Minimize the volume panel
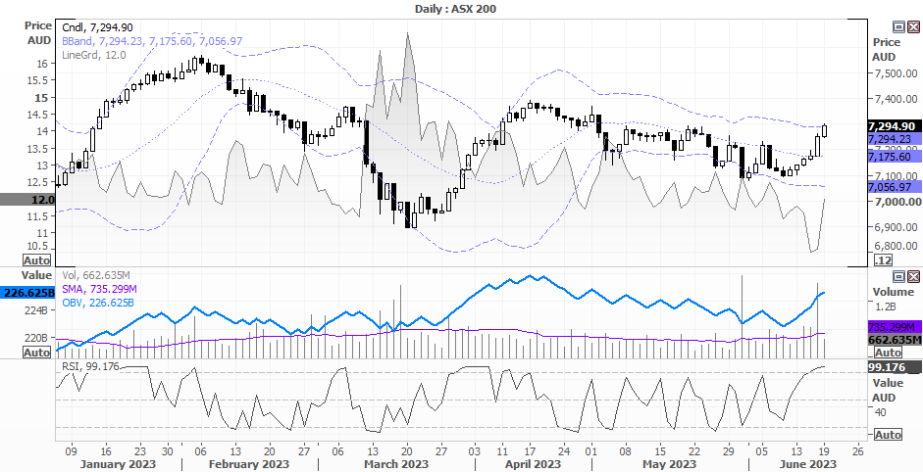The height and width of the screenshot is (472, 923). pyautogui.click(x=898, y=276)
